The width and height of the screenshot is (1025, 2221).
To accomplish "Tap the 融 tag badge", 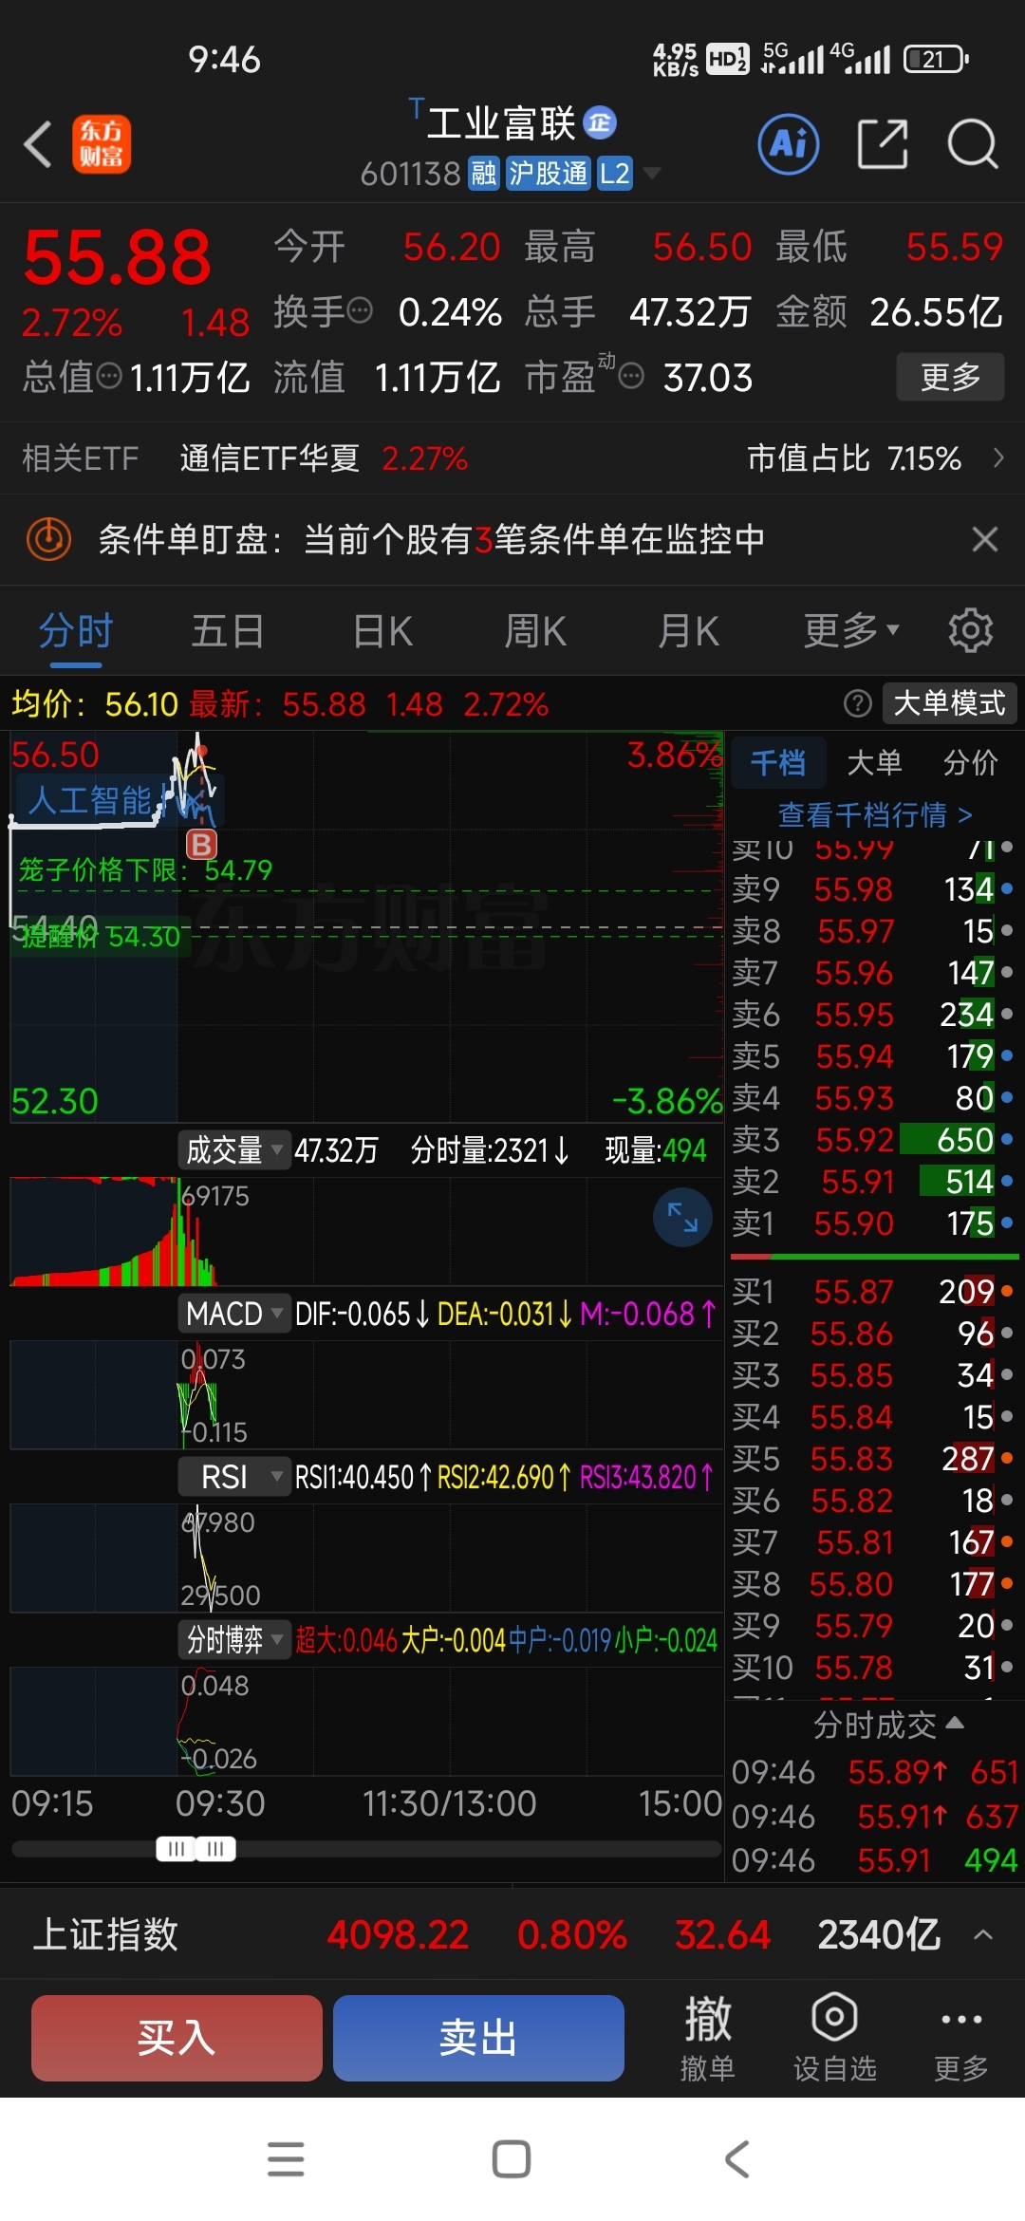I will click(x=484, y=174).
